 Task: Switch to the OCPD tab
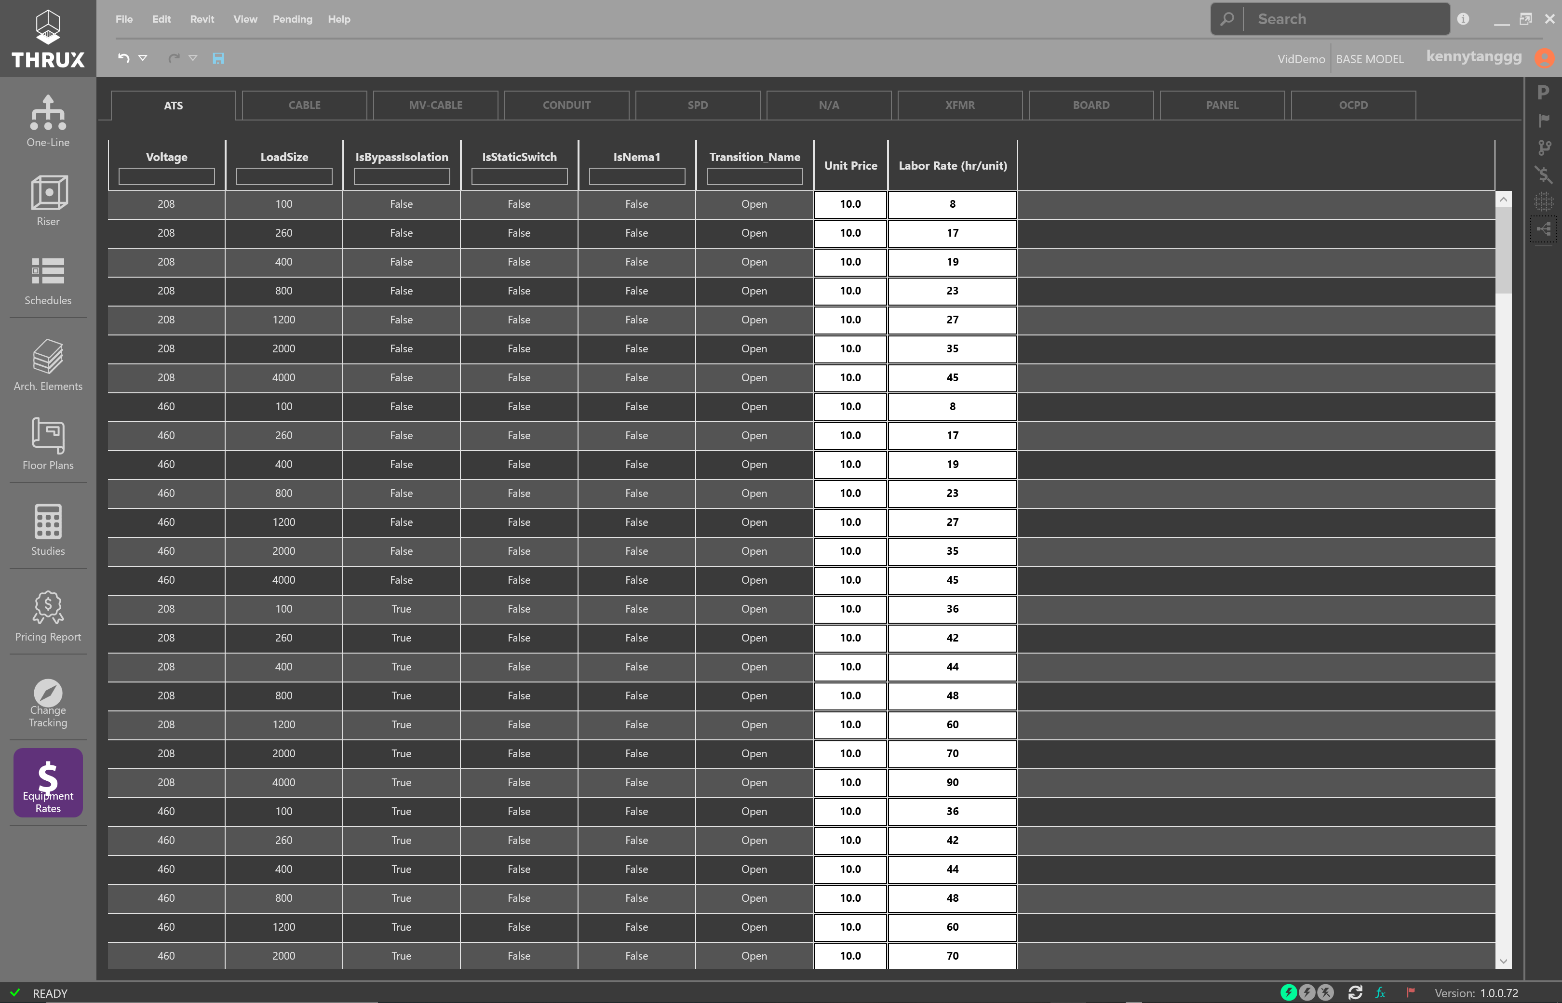[1353, 105]
